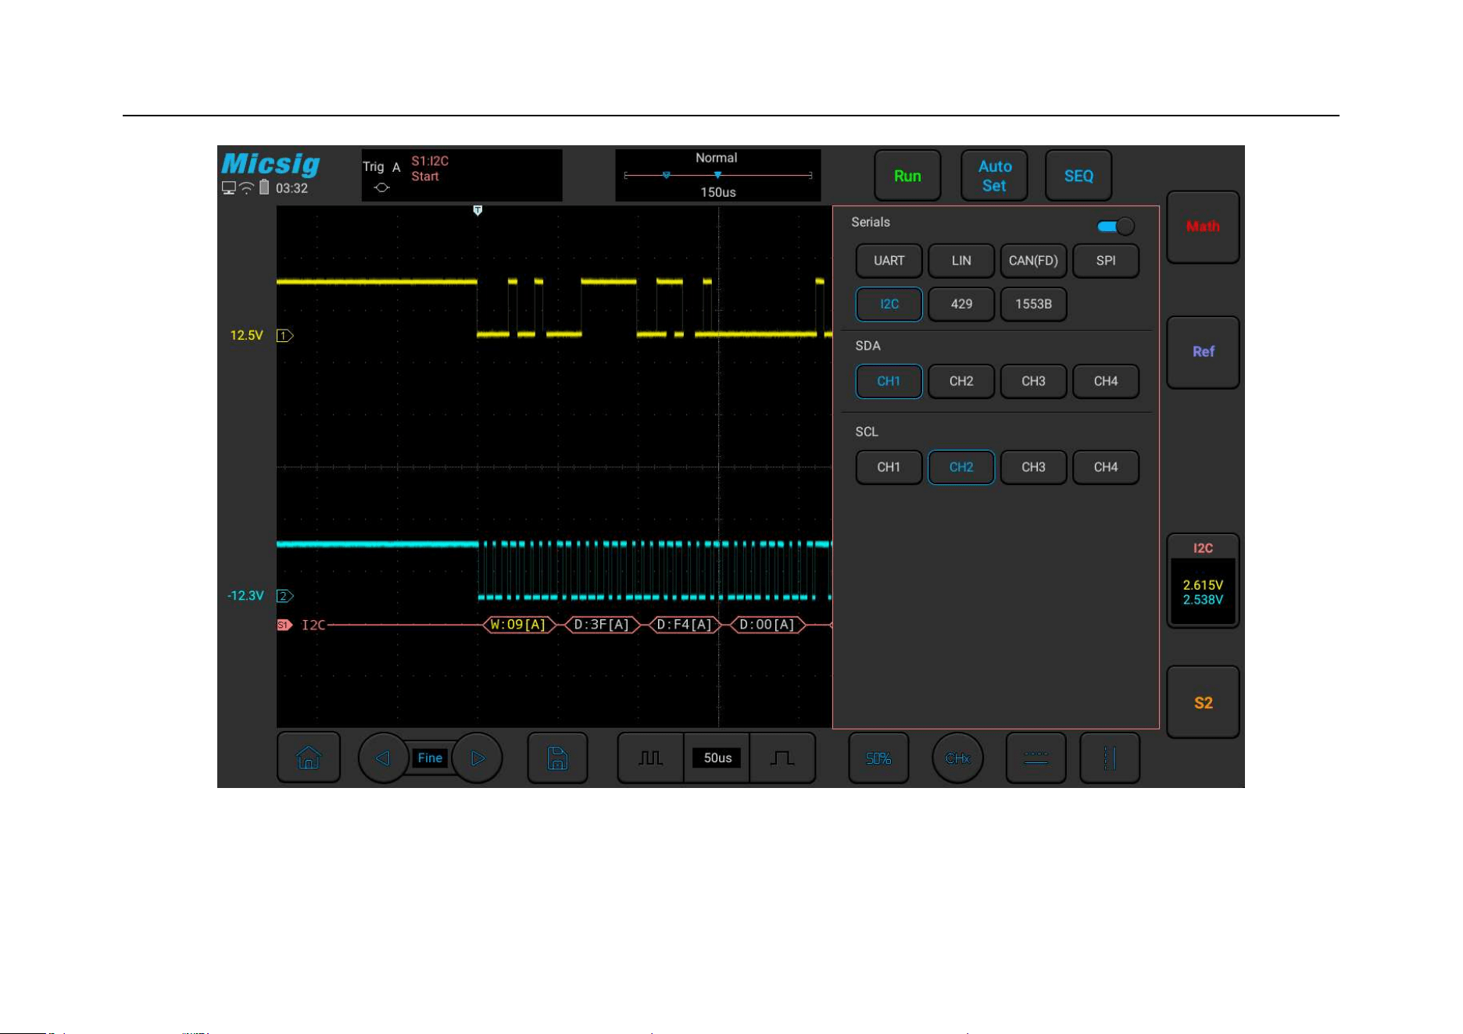Select decoded packet D:00[A]
The image size is (1463, 1034).
(x=767, y=625)
